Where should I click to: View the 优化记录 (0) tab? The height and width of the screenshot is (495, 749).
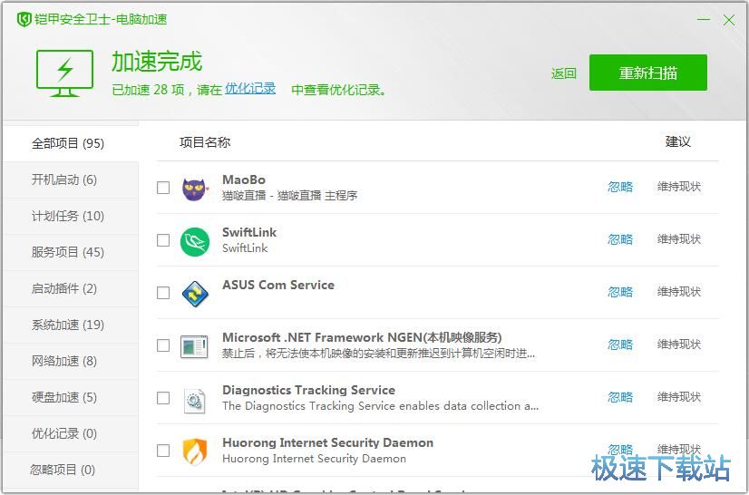pyautogui.click(x=71, y=434)
